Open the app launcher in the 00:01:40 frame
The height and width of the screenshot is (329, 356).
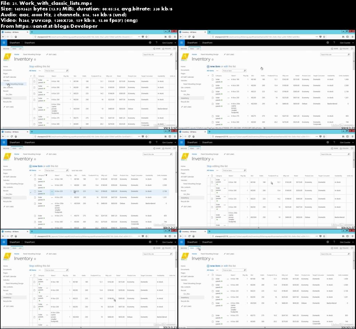pyautogui.click(x=181, y=42)
